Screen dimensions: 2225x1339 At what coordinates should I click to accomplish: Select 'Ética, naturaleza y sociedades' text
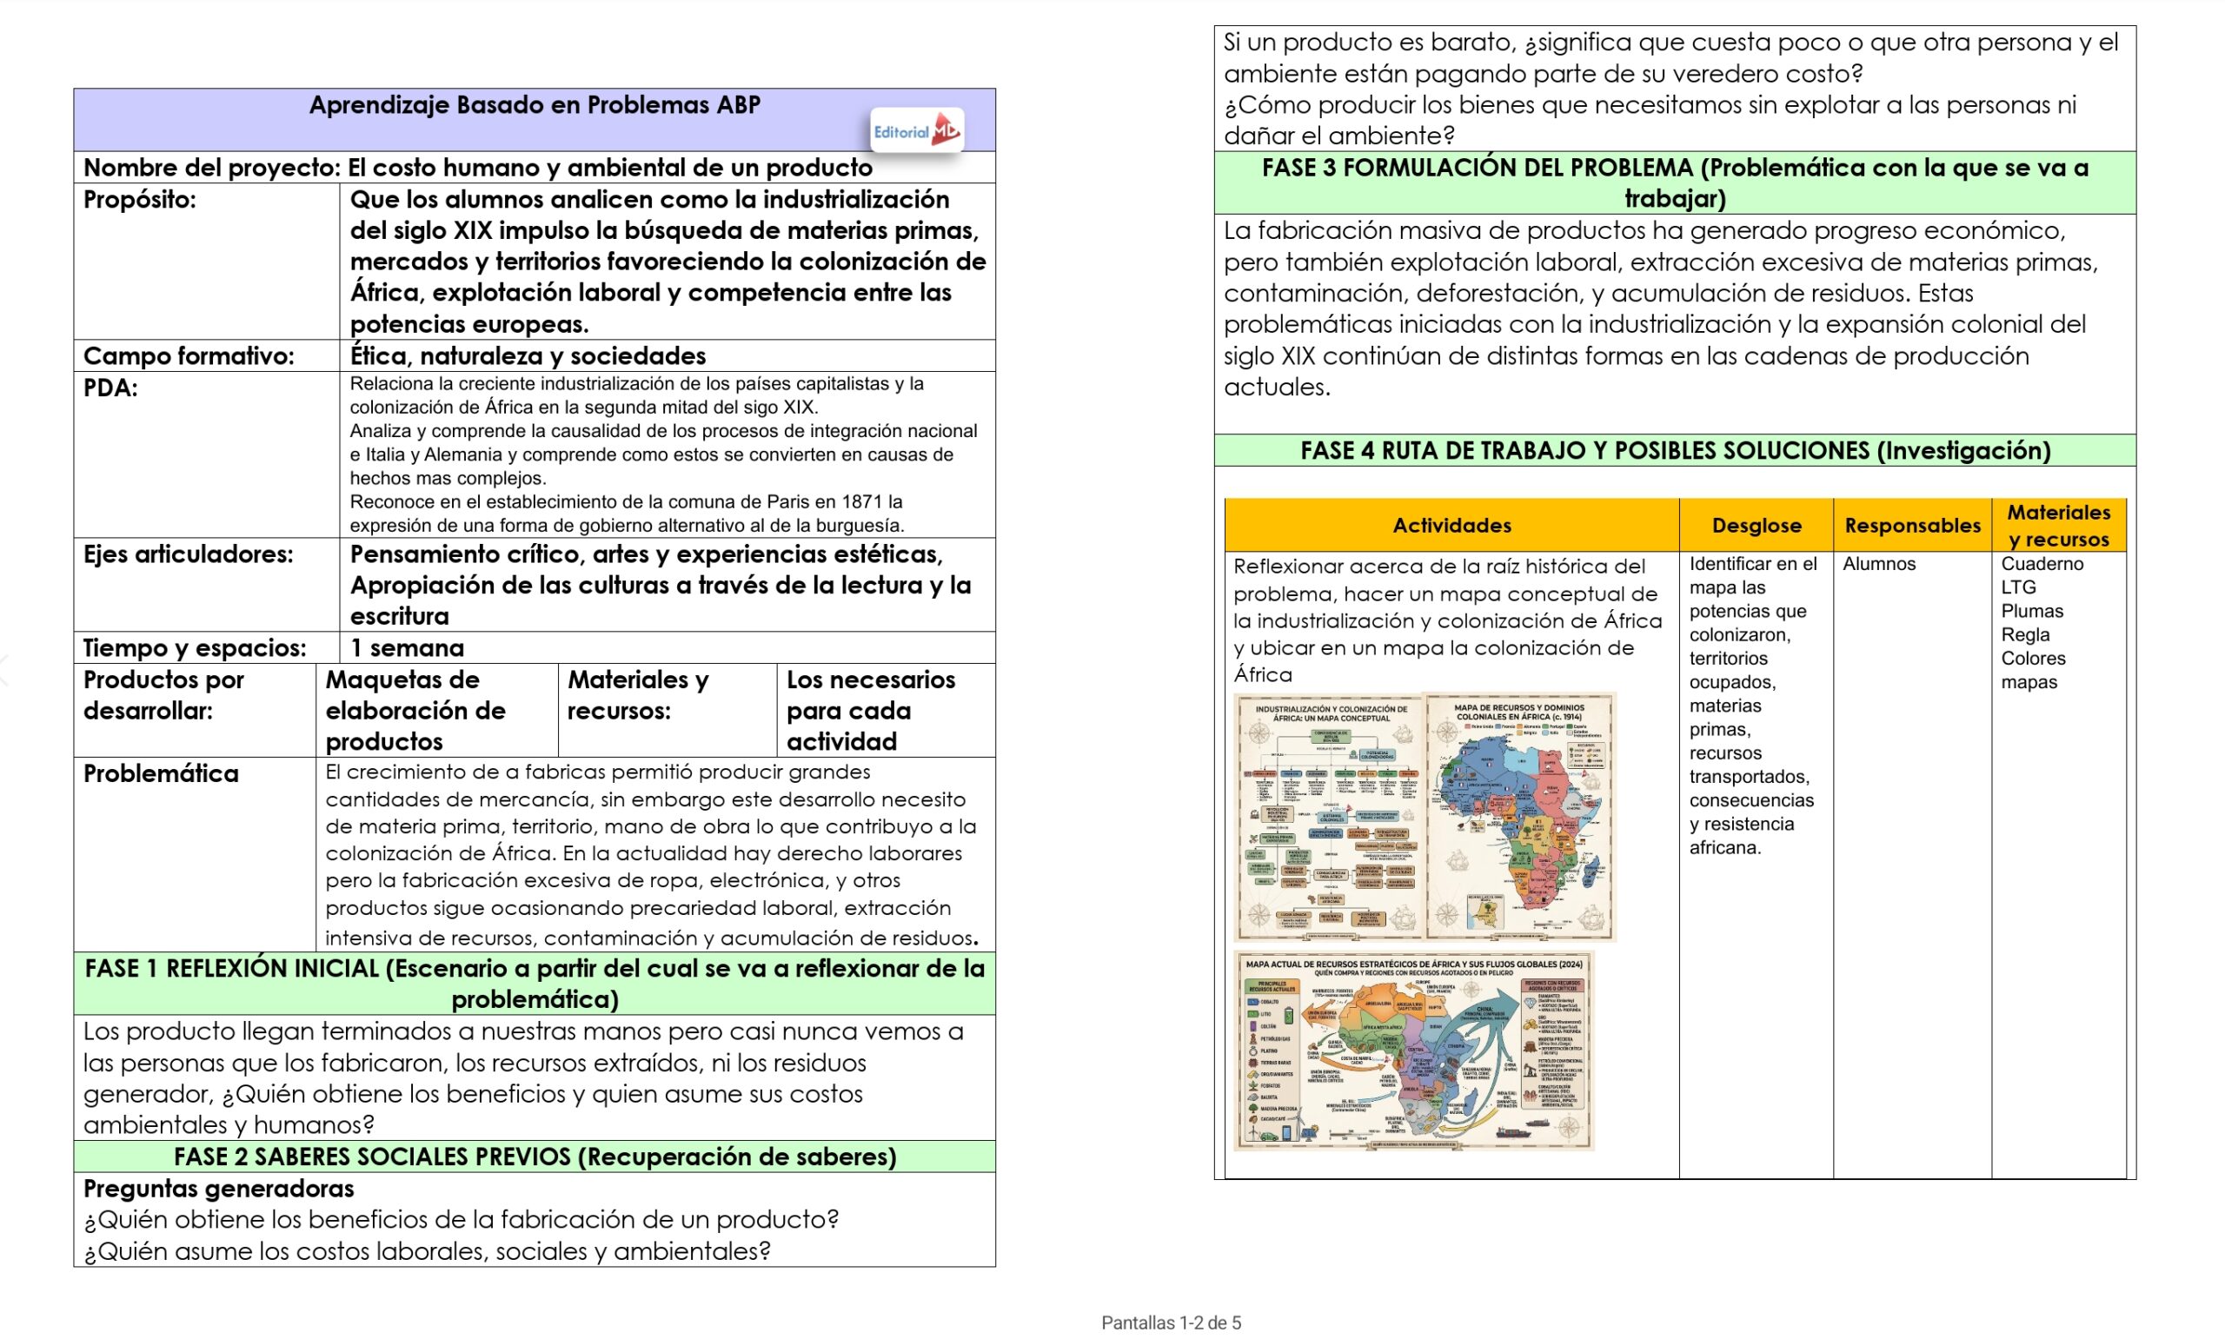pyautogui.click(x=528, y=355)
